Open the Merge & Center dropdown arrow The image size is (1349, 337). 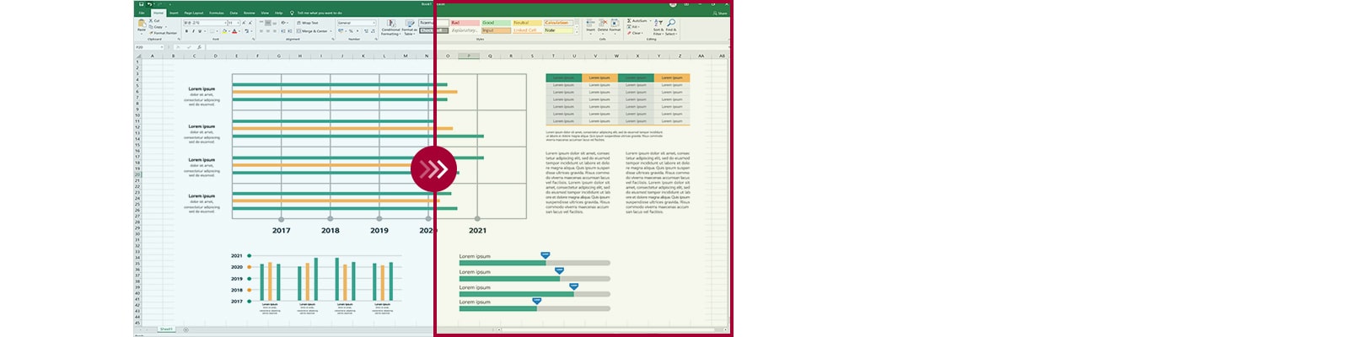[x=331, y=31]
